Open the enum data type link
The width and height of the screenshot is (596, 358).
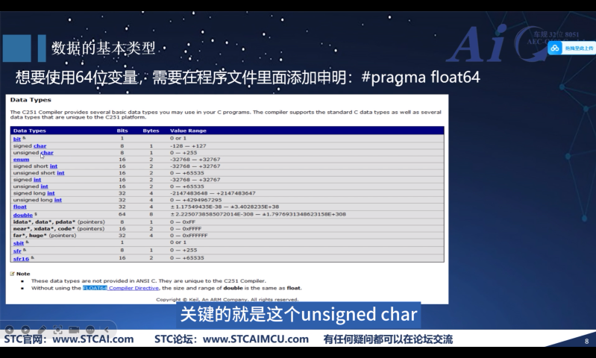click(x=21, y=160)
